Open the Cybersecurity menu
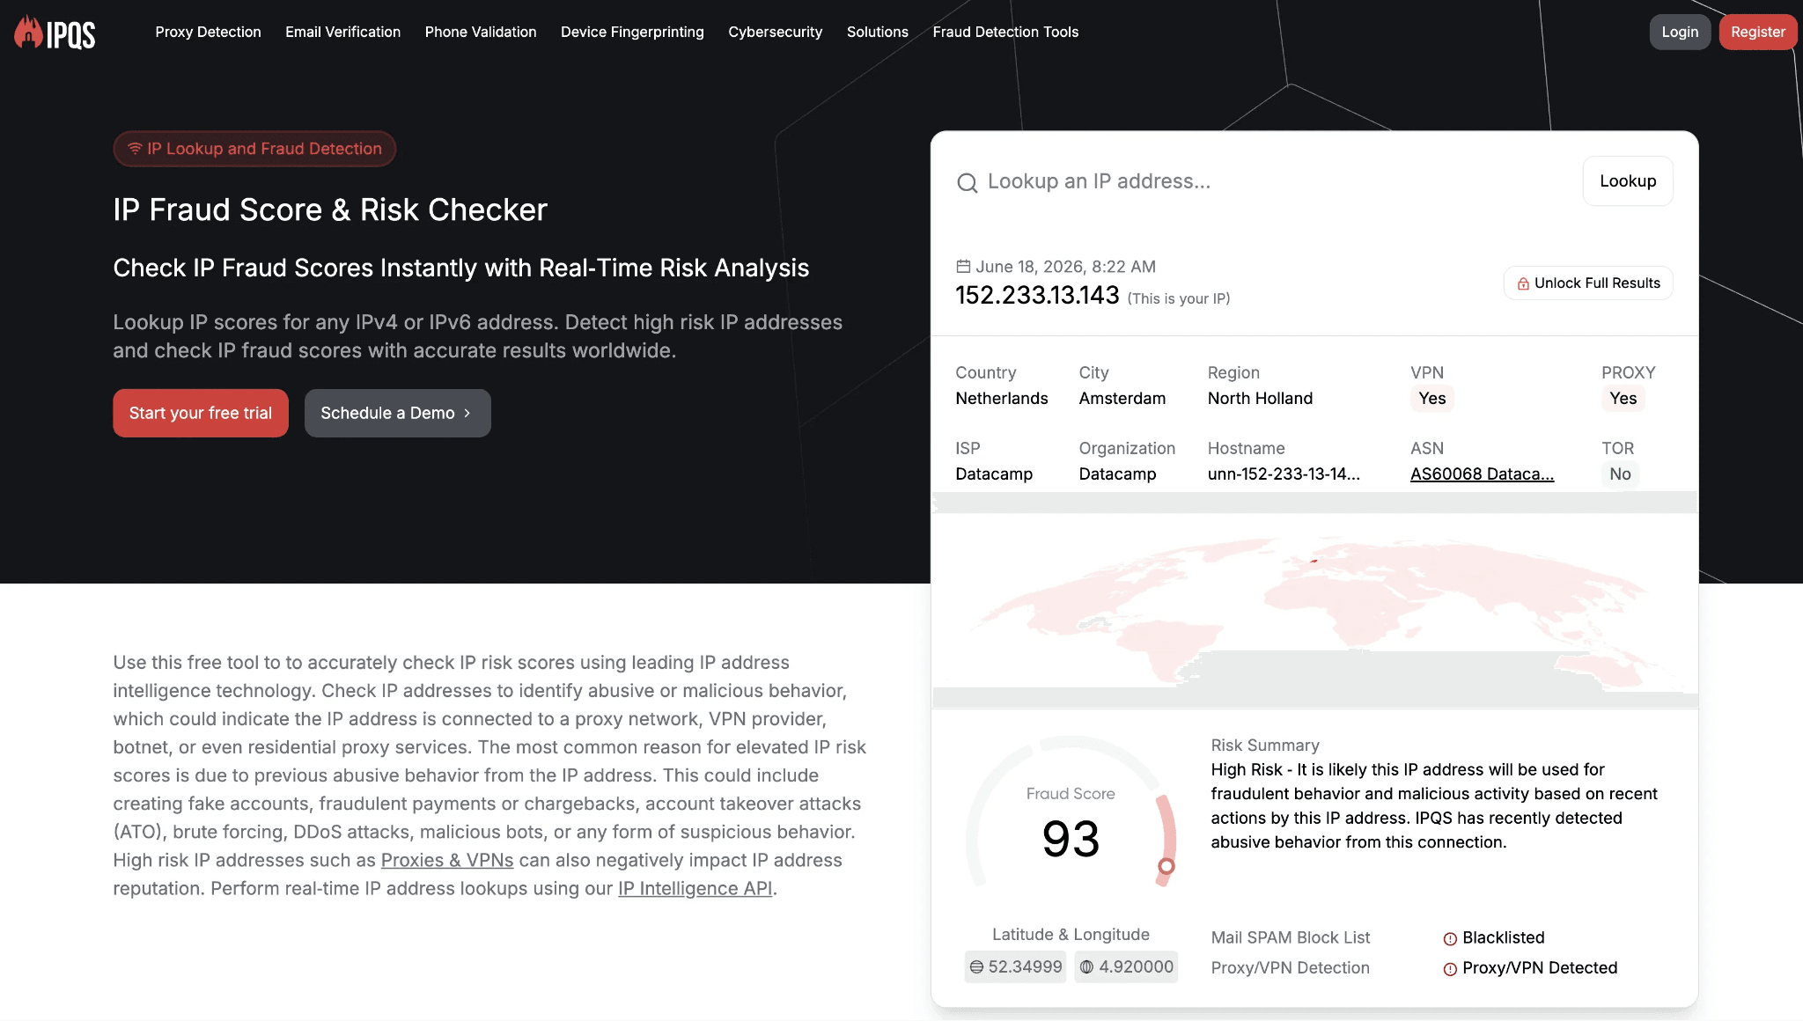1803x1021 pixels. [775, 32]
